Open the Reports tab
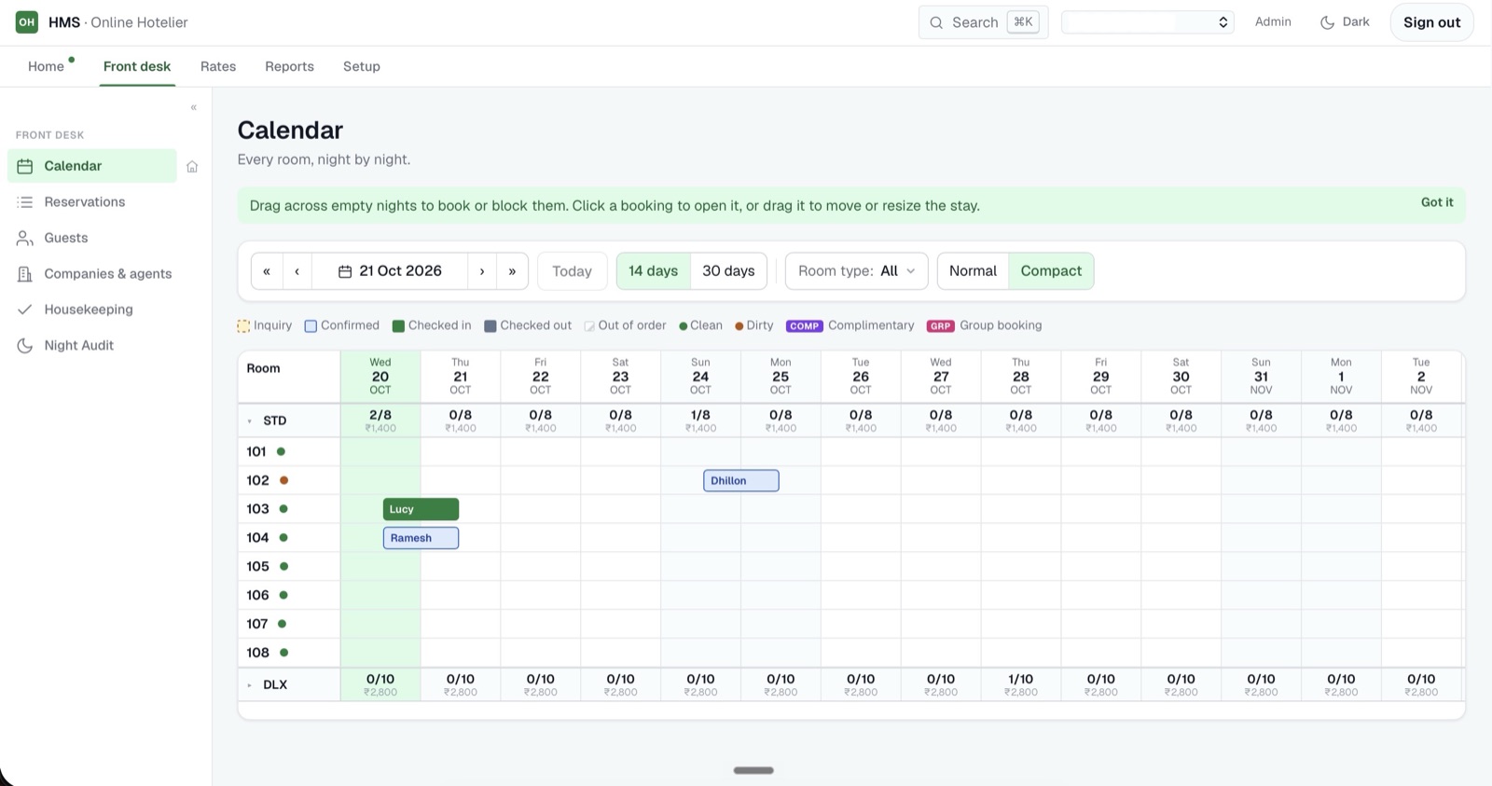The height and width of the screenshot is (786, 1492). pyautogui.click(x=289, y=67)
